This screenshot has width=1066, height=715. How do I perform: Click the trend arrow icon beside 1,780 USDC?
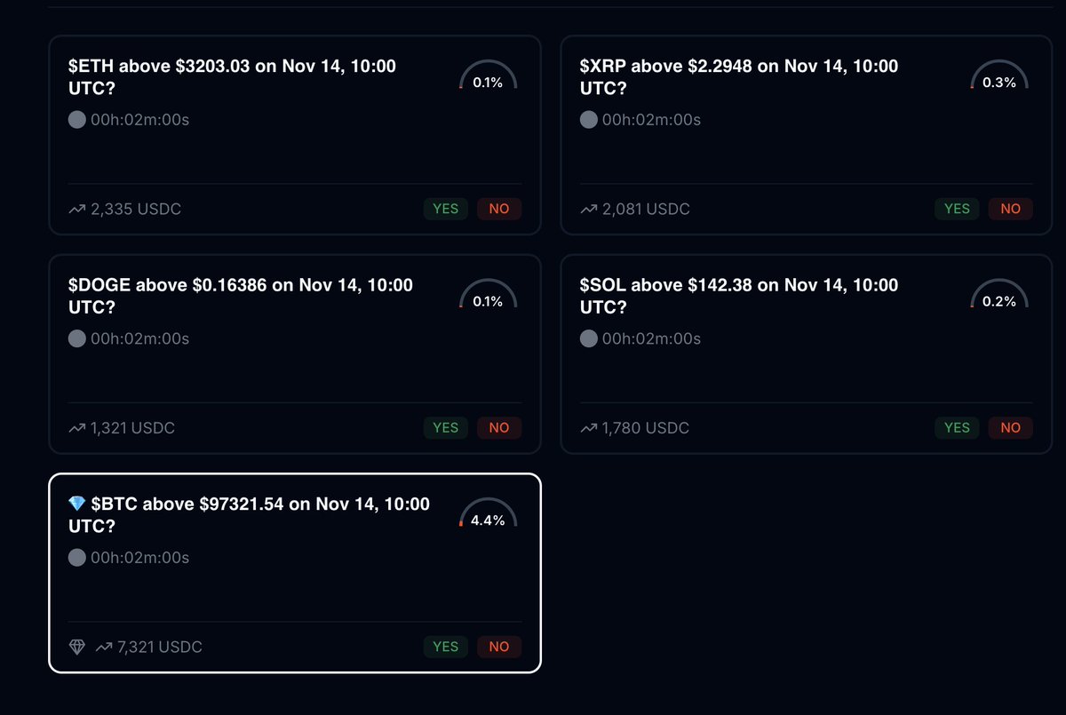588,428
